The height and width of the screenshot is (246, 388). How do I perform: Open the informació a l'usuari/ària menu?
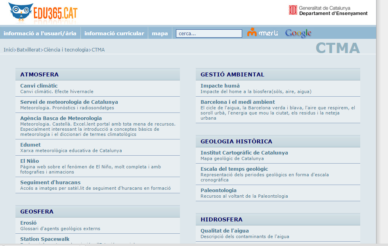coord(40,33)
